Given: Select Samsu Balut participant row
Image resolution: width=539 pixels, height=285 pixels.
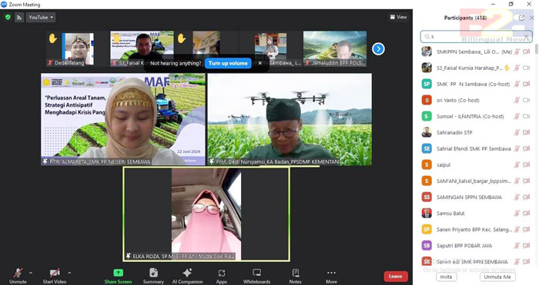Looking at the screenshot, I should pos(476,213).
